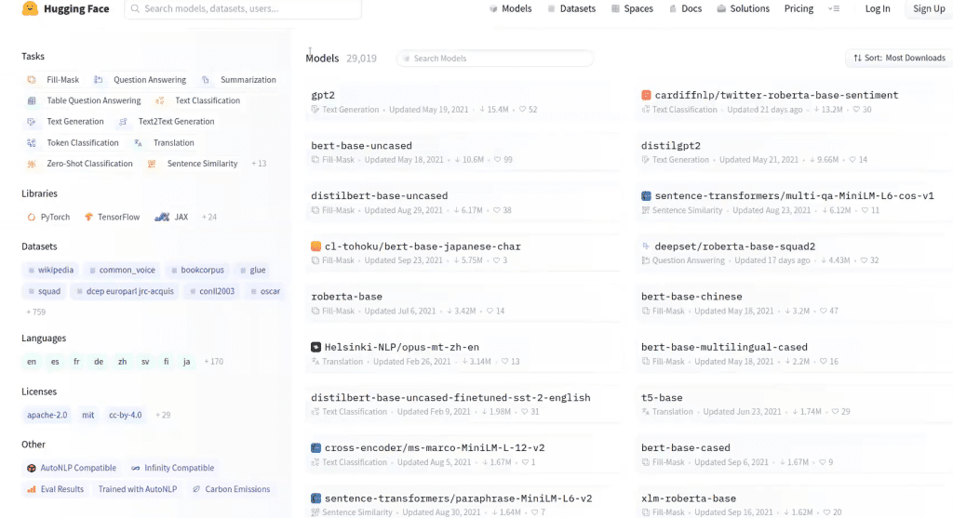Click the JAX library icon
The image size is (953, 518).
162,217
